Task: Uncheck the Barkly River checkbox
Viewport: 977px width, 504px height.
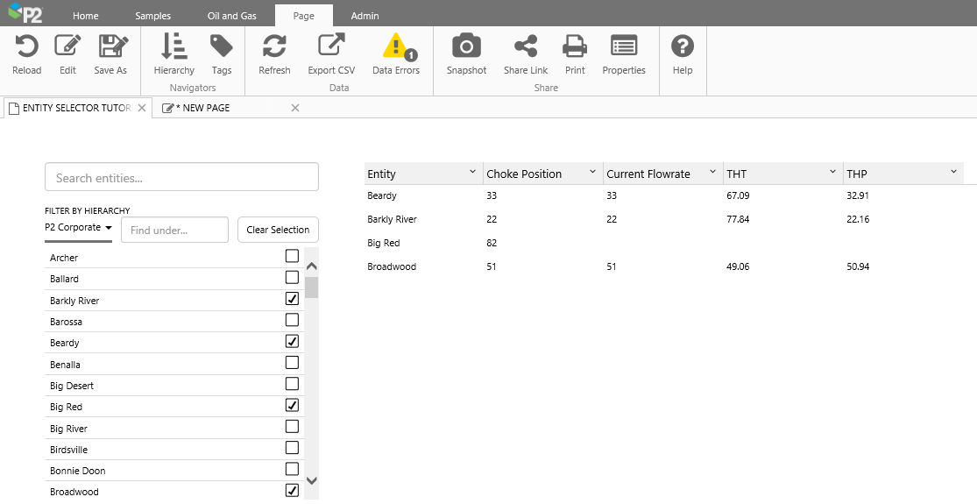Action: pos(292,299)
